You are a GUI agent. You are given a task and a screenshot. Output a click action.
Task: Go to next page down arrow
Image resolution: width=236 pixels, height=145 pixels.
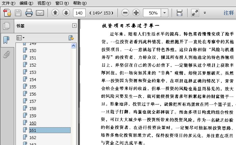coord(66,13)
